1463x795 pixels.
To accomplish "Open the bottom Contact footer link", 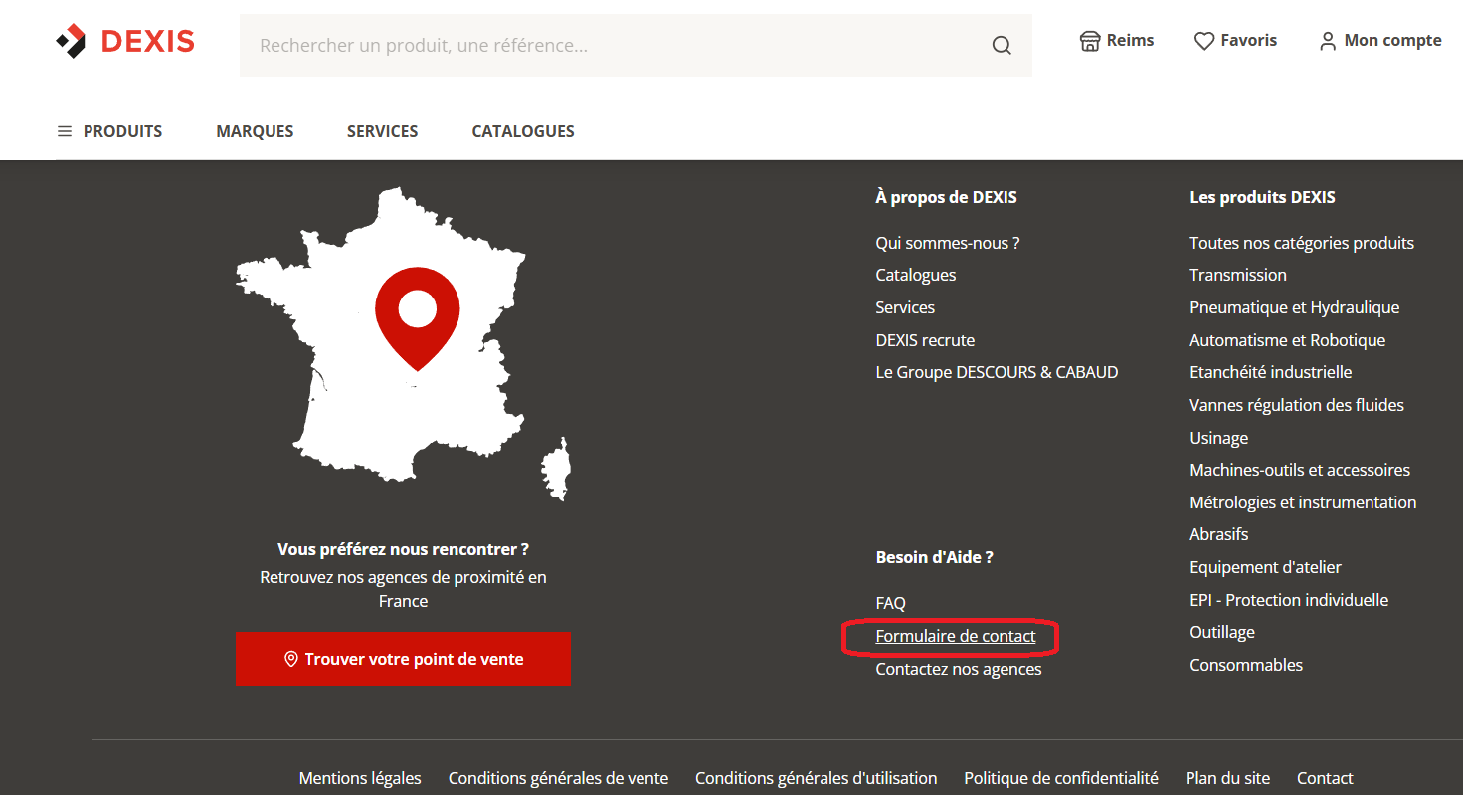I will tap(1325, 778).
